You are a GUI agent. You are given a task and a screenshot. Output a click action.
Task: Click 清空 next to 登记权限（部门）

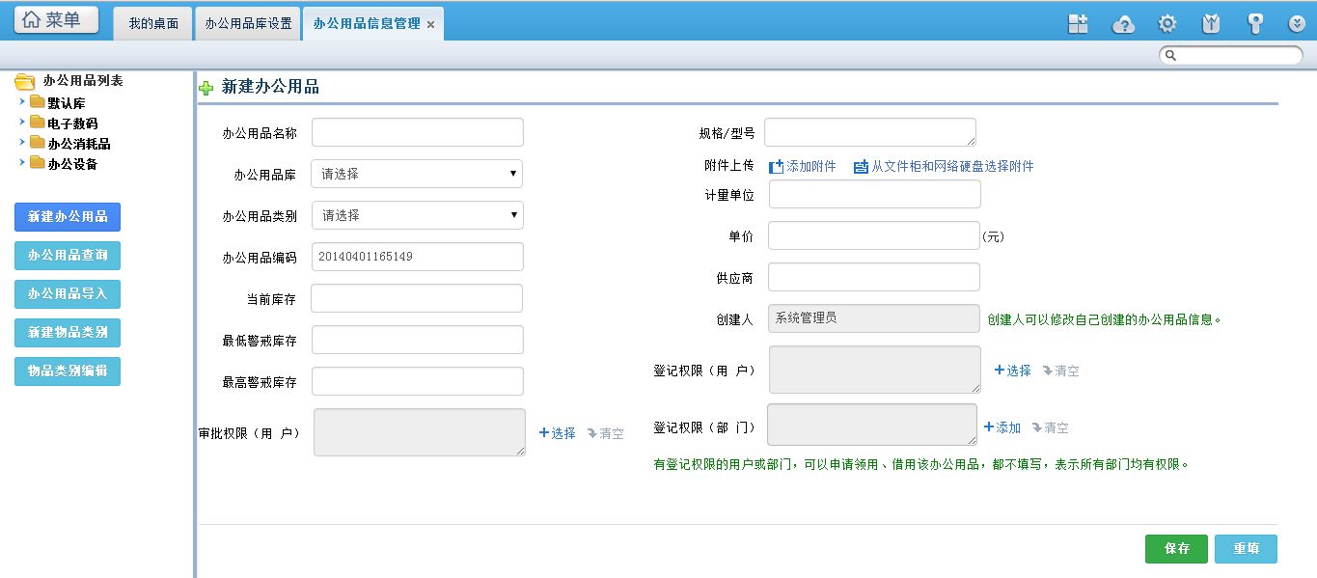tap(1050, 427)
